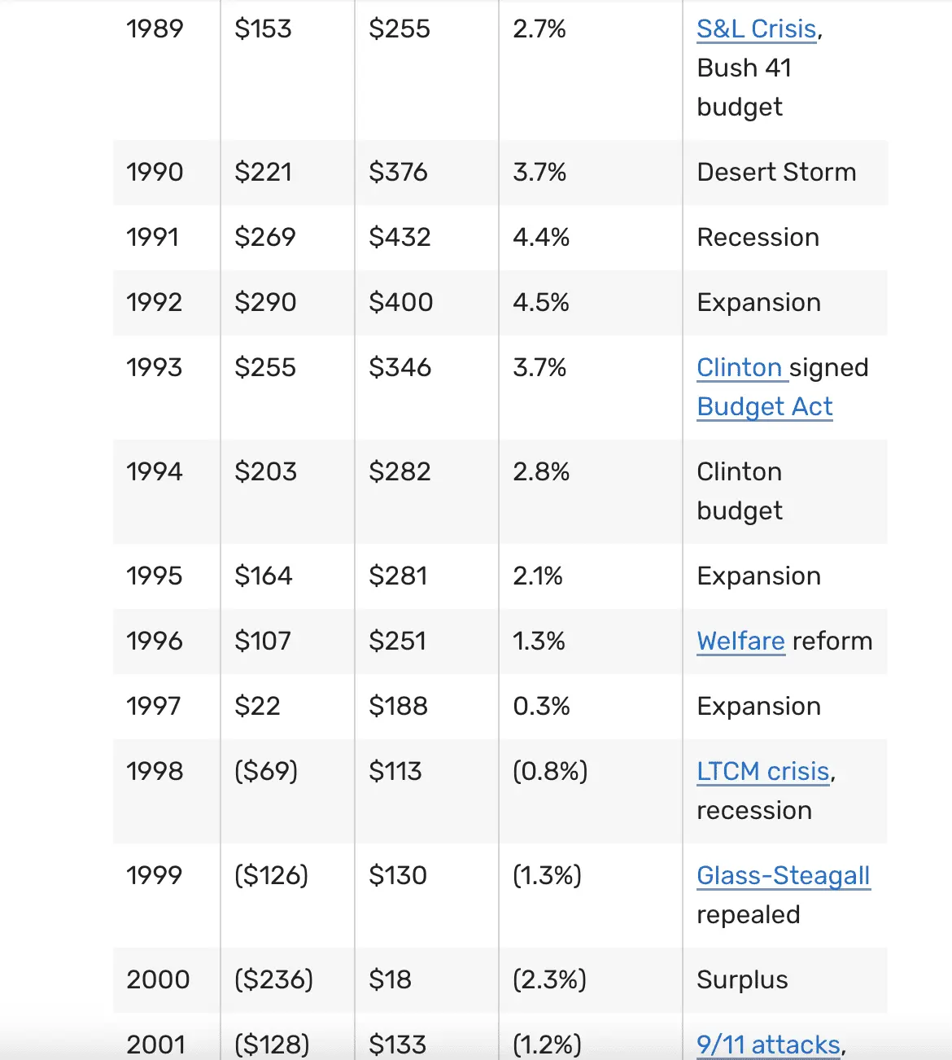
Task: Select the (1.3%) cell for 1999
Action: click(x=547, y=876)
